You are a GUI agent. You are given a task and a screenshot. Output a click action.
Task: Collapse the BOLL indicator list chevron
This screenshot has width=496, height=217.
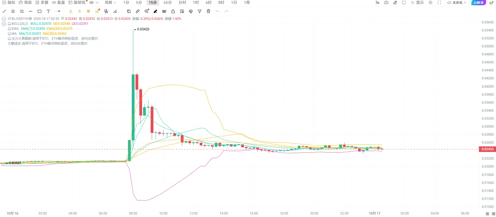click(4, 24)
